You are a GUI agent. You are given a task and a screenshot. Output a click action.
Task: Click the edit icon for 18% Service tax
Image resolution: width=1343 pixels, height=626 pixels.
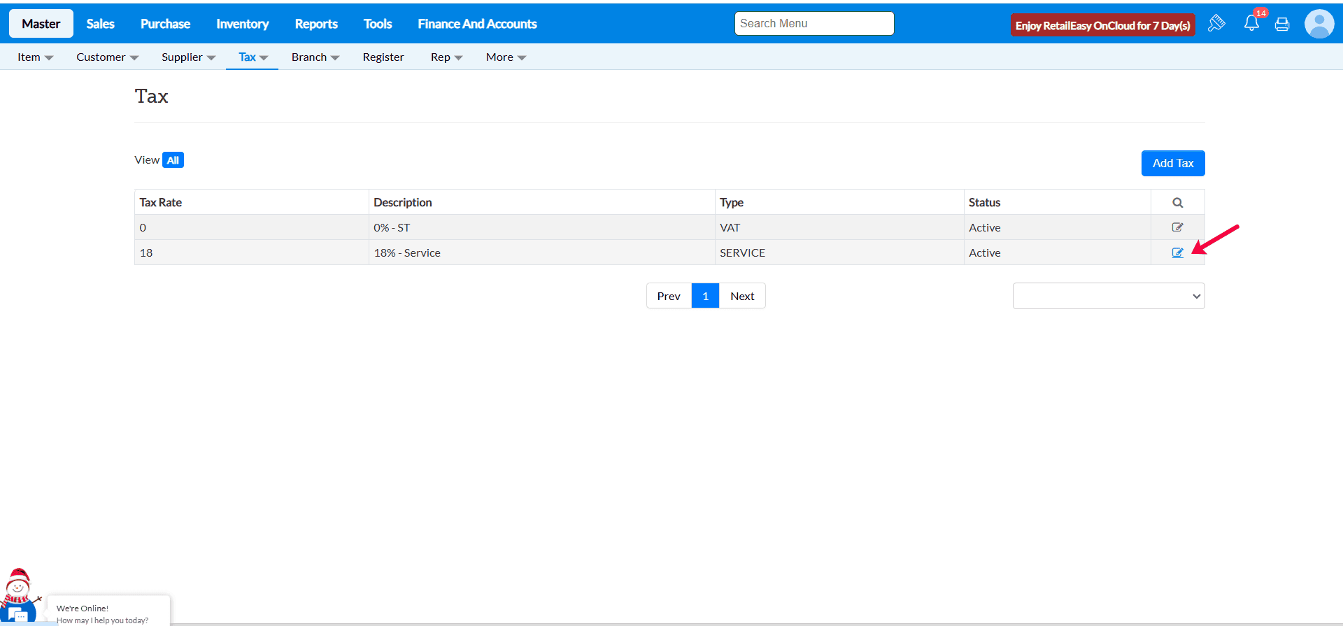[1177, 252]
